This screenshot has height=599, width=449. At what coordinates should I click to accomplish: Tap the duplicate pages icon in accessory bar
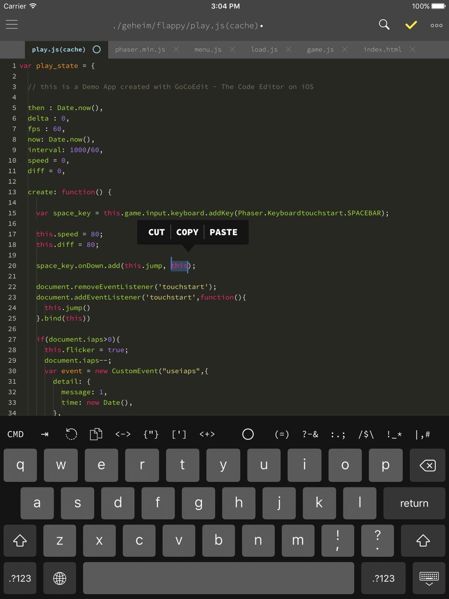click(x=96, y=434)
